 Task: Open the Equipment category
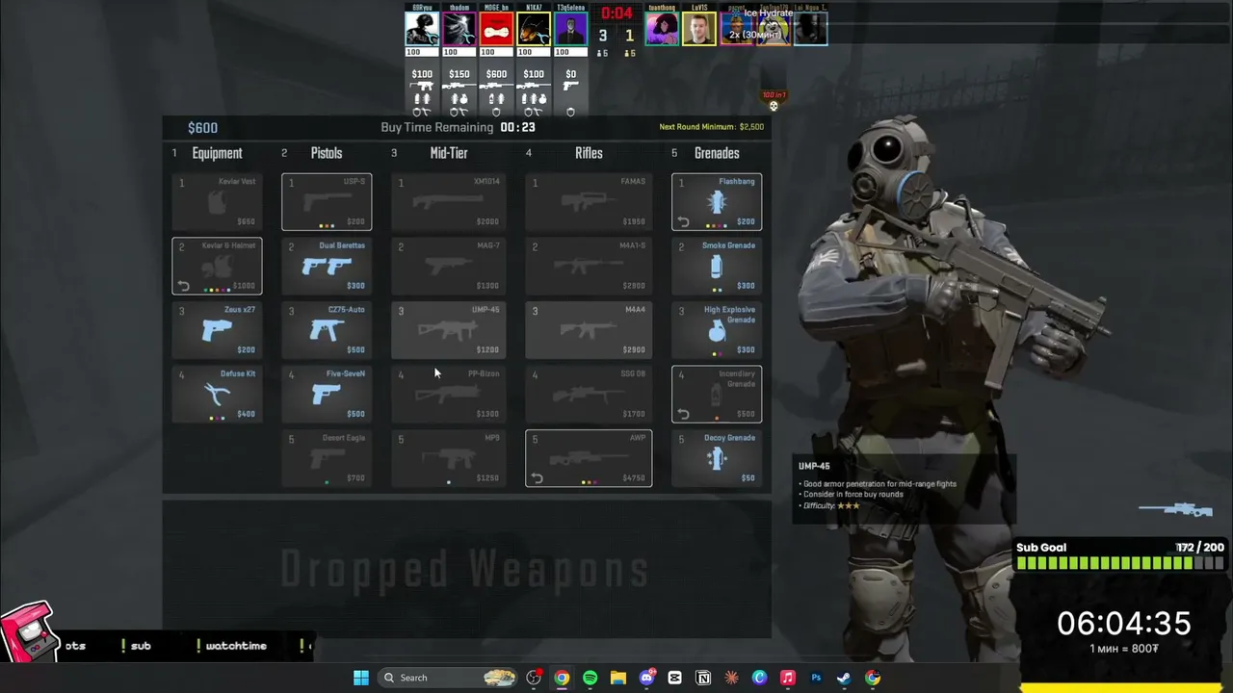(x=217, y=153)
